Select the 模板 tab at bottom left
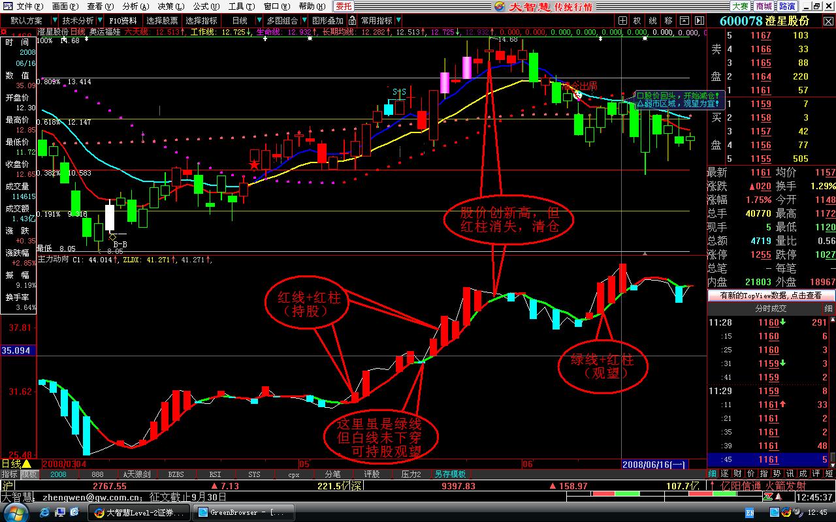The height and width of the screenshot is (522, 836). click(29, 474)
